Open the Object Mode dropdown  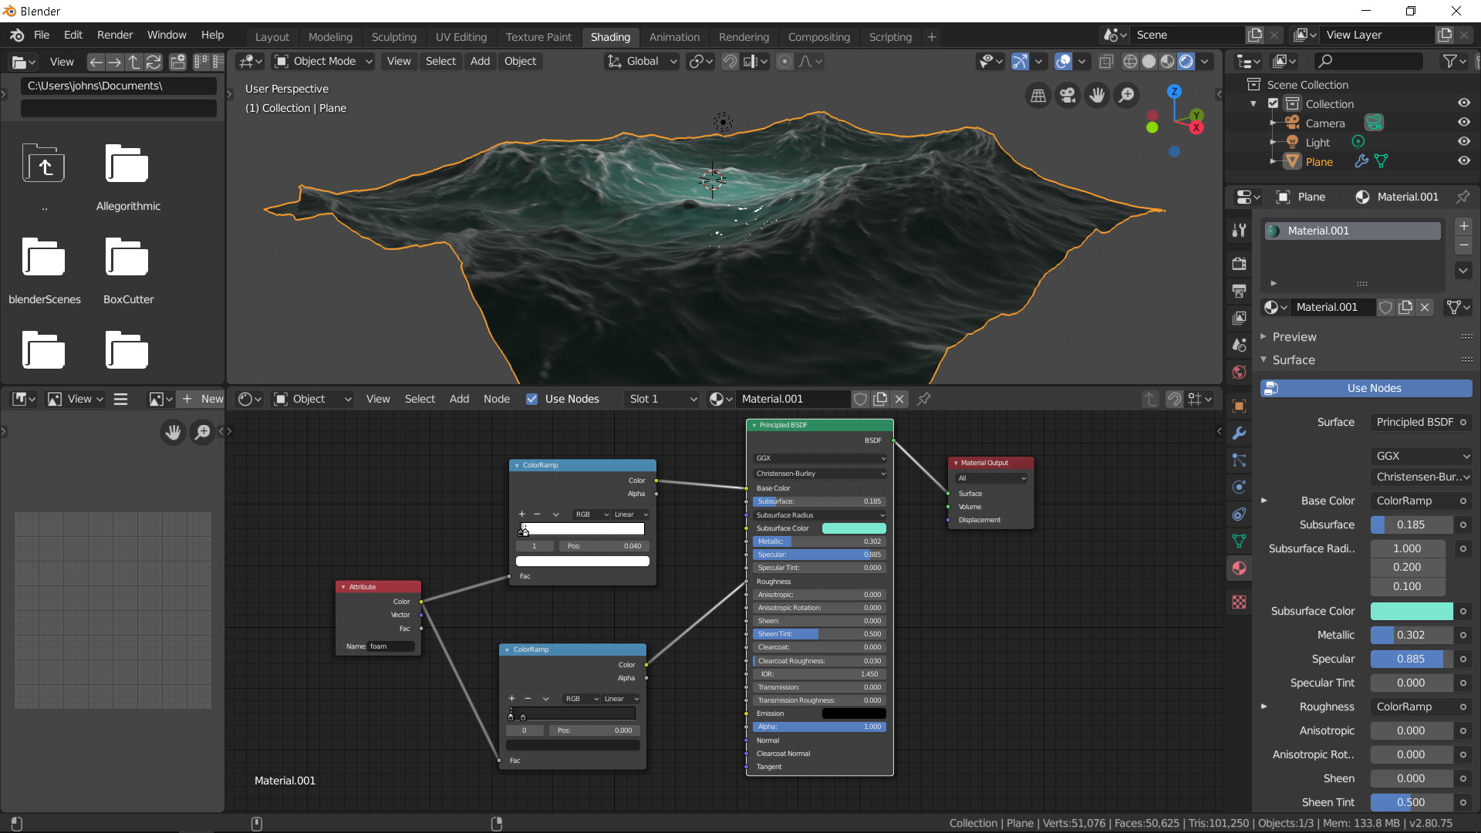pyautogui.click(x=324, y=62)
